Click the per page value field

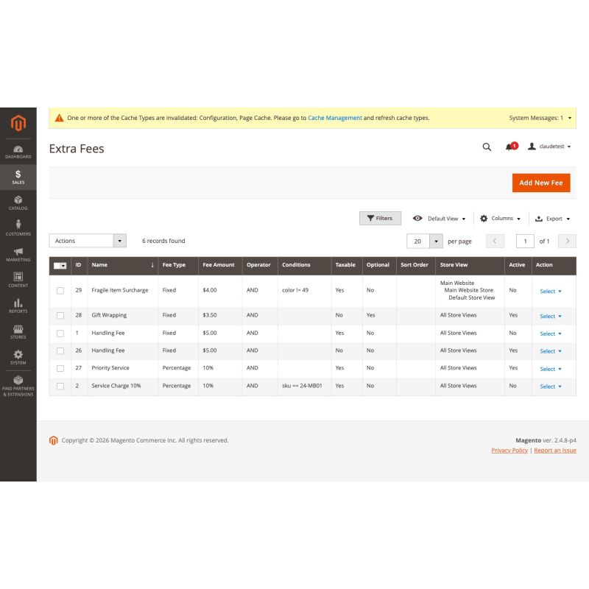417,241
